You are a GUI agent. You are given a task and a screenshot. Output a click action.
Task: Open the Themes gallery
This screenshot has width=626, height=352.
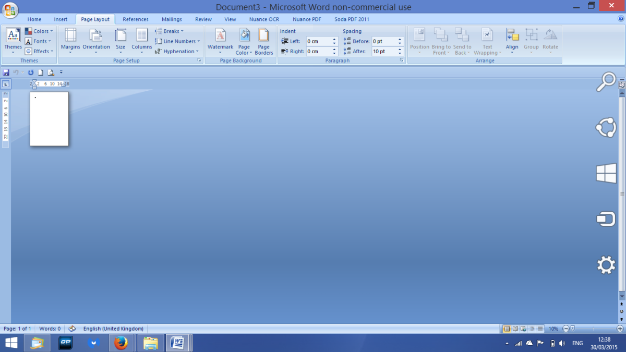pos(13,41)
